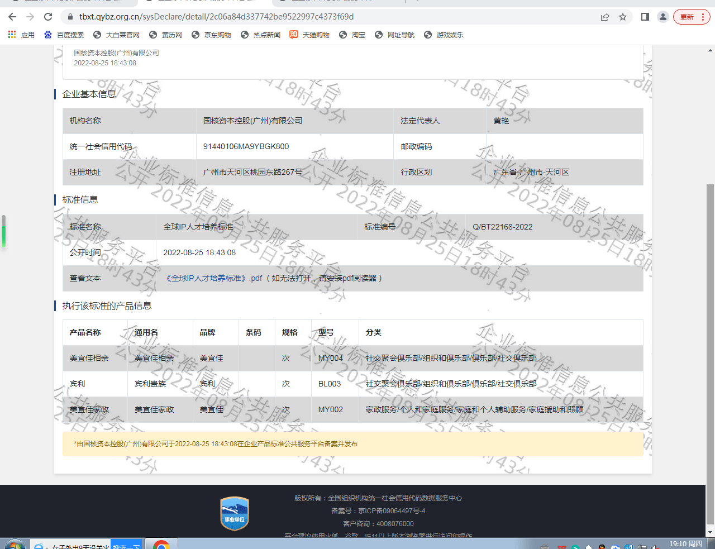The width and height of the screenshot is (715, 549).
Task: Click the yellow filing notice banner
Action: pyautogui.click(x=352, y=444)
